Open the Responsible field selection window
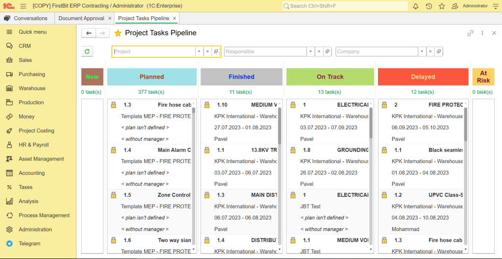 point(327,51)
